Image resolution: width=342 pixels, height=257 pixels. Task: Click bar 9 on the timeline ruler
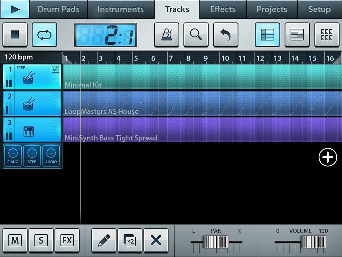206,58
